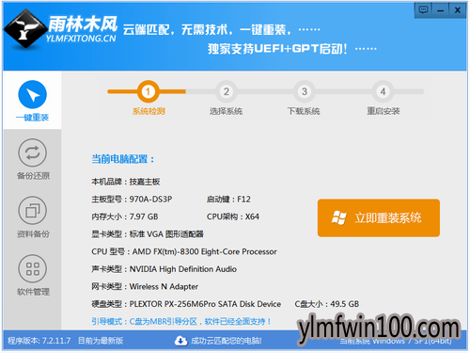470x353 pixels.
Task: Click the cloud download icon in status bar
Action: tap(180, 341)
